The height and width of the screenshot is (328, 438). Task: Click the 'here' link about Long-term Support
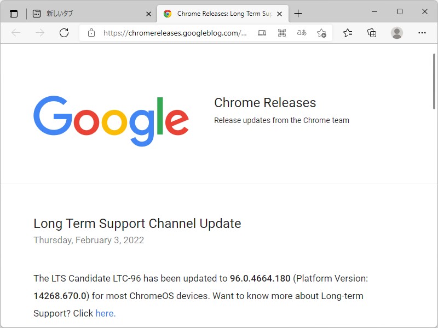click(105, 313)
